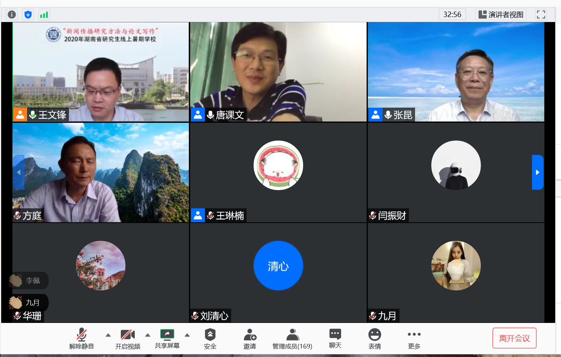The width and height of the screenshot is (561, 357).
Task: Click the blue encryption shield icon
Action: pos(28,15)
